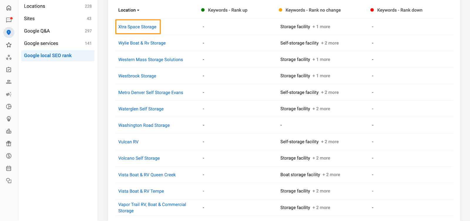Screen dimensions: 470x221
Task: Expand '+ 1 more' for Westbrook Storage
Action: point(321,76)
